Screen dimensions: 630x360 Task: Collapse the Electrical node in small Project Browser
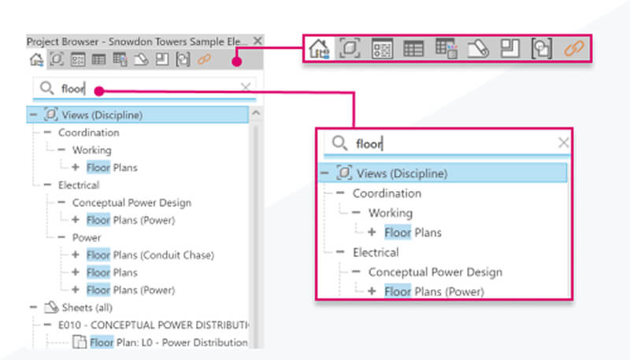(47, 185)
